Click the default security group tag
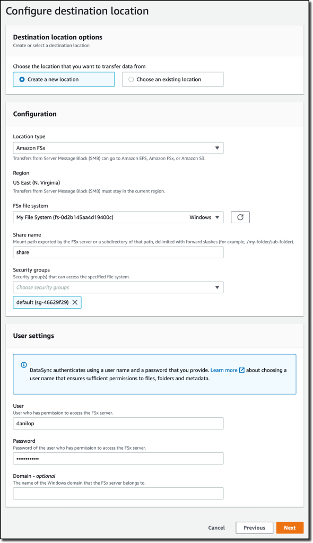This screenshot has height=543, width=313. (x=42, y=302)
